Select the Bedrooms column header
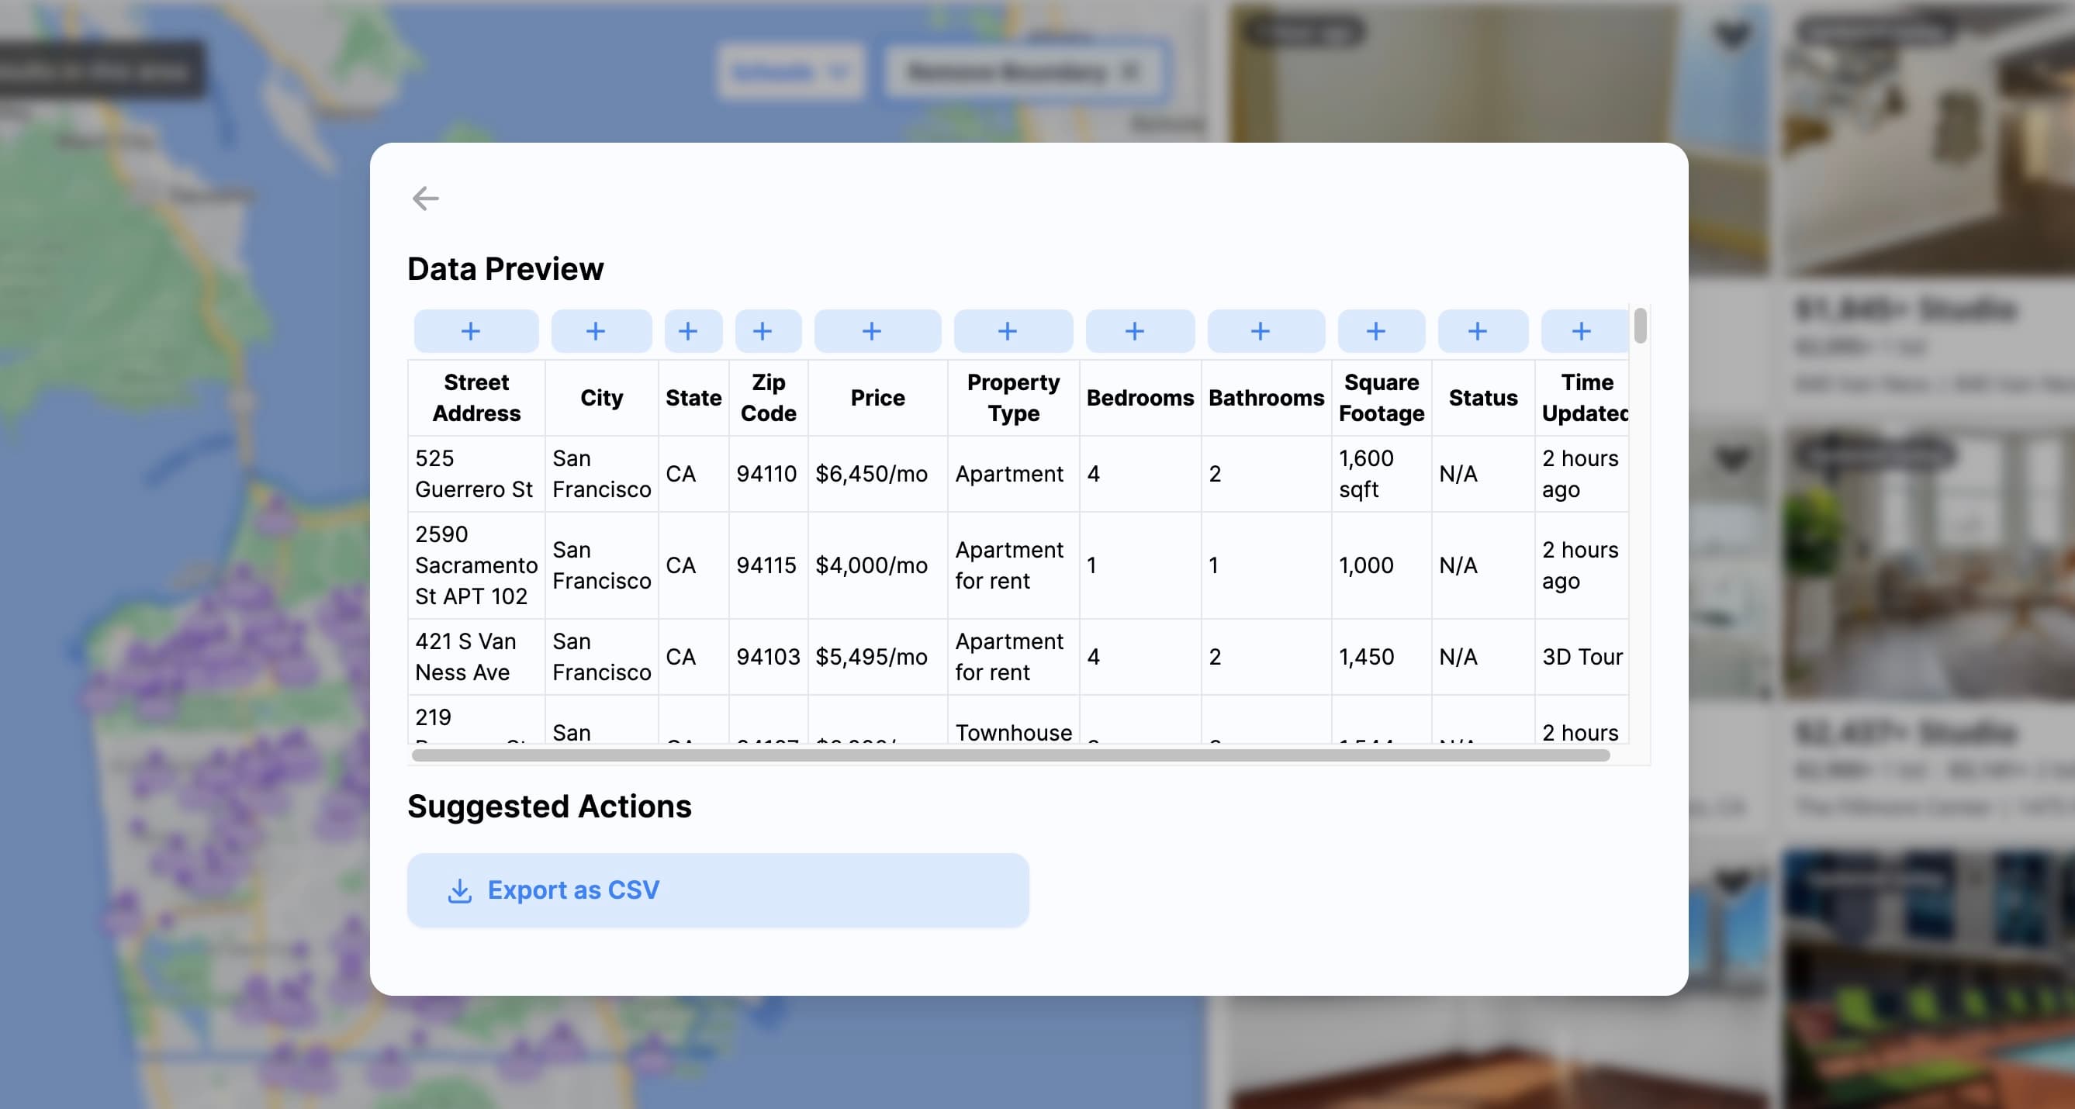 point(1140,398)
